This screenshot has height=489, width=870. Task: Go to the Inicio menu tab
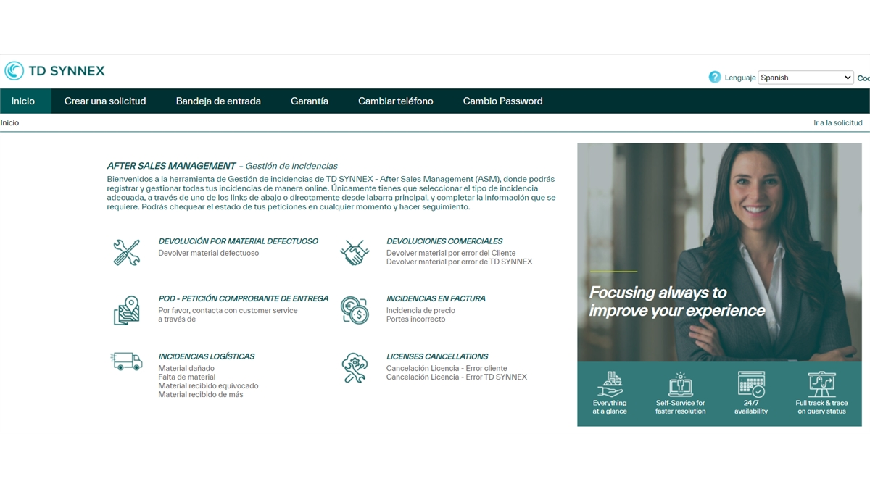tap(23, 101)
